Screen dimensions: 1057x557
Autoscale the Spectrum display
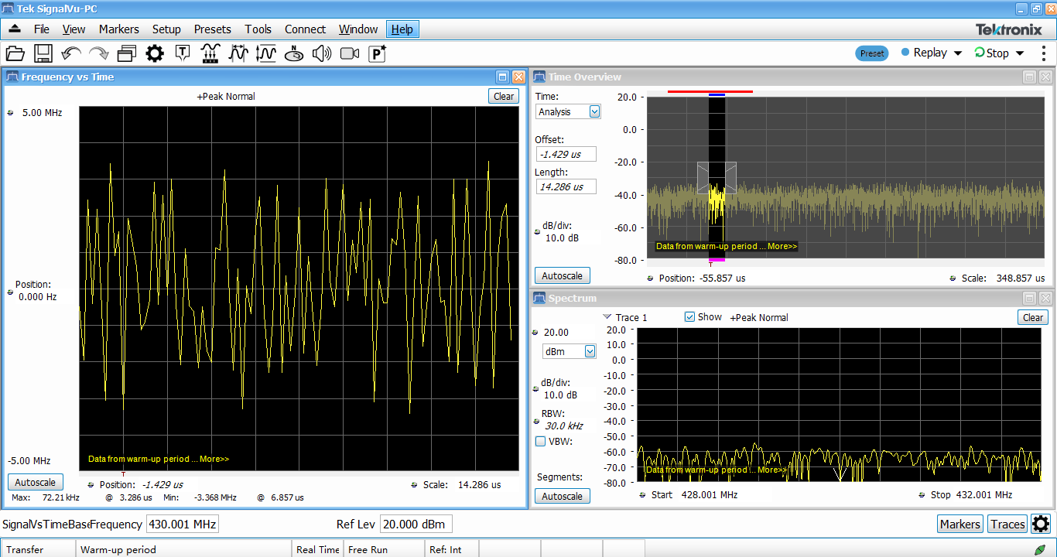coord(562,496)
